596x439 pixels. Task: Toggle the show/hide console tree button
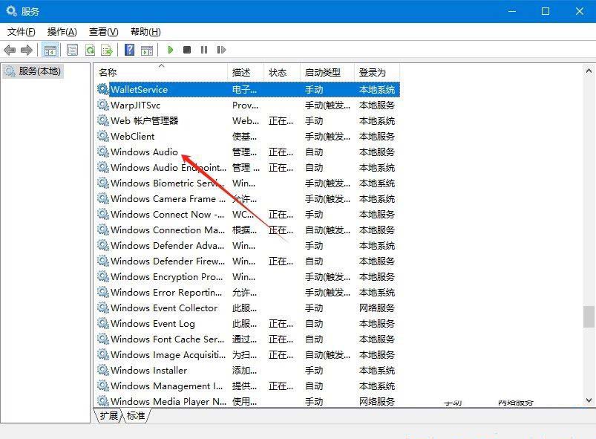point(50,50)
